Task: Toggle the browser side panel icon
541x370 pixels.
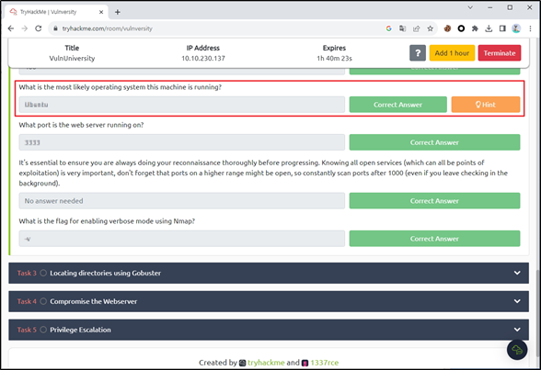Action: coord(502,28)
